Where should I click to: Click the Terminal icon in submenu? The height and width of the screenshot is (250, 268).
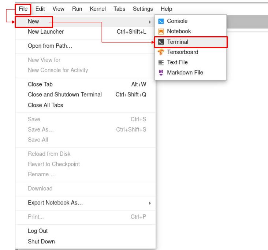coord(161,42)
